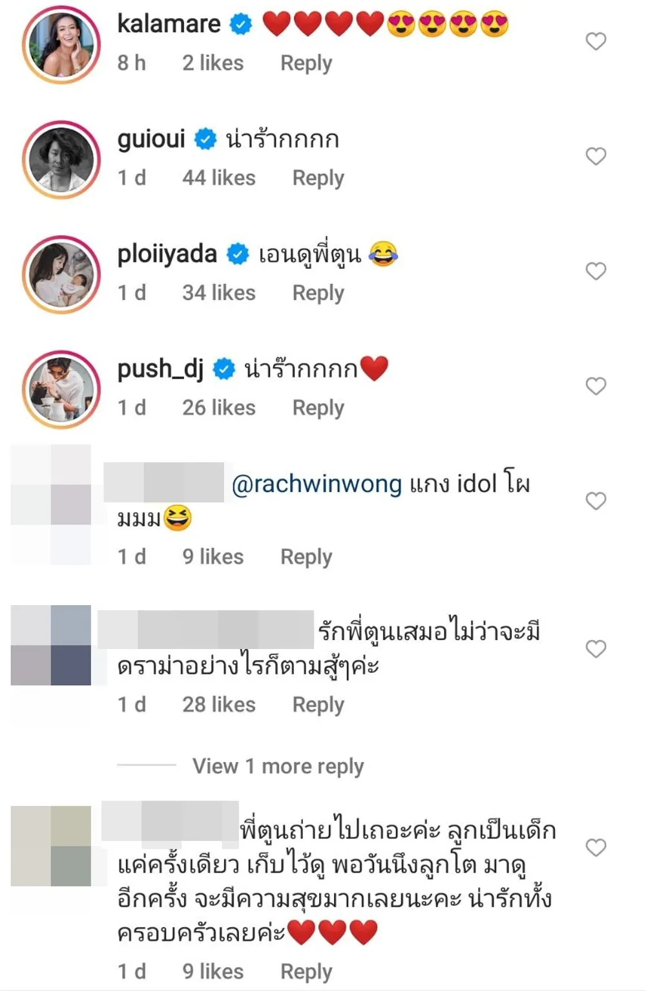Reply to kalamare's comment
The width and height of the screenshot is (646, 991).
pyautogui.click(x=306, y=63)
